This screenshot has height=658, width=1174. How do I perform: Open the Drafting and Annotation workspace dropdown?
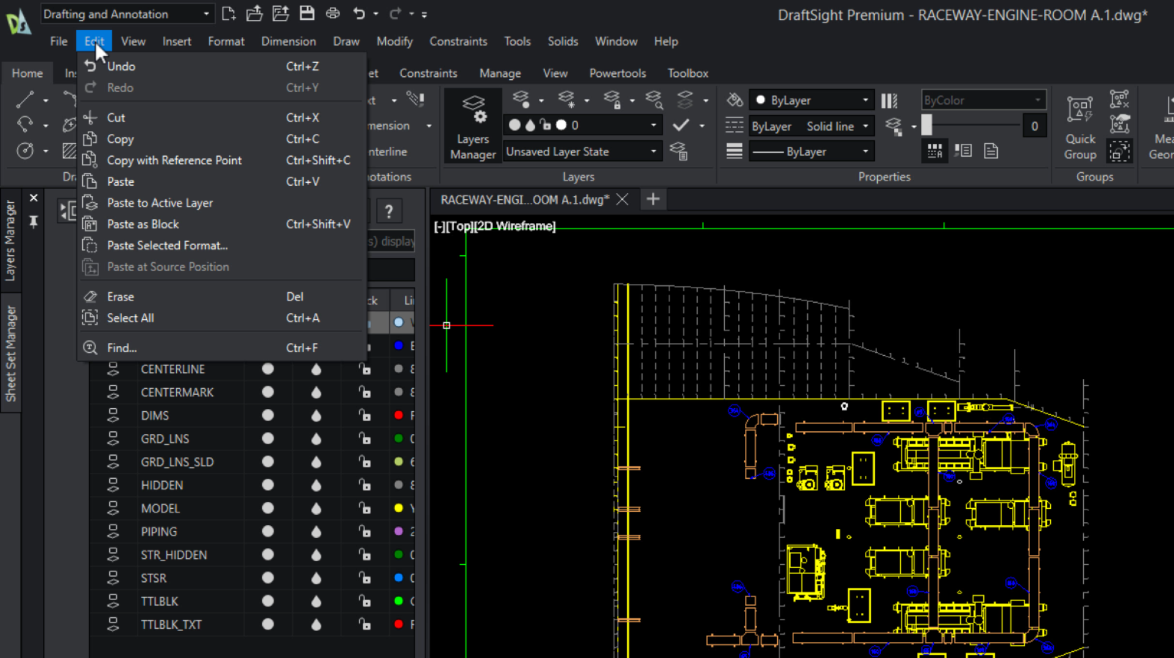(x=127, y=14)
